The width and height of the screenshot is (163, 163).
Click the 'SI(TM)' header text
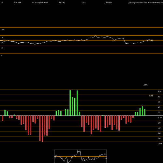pos(62,3)
